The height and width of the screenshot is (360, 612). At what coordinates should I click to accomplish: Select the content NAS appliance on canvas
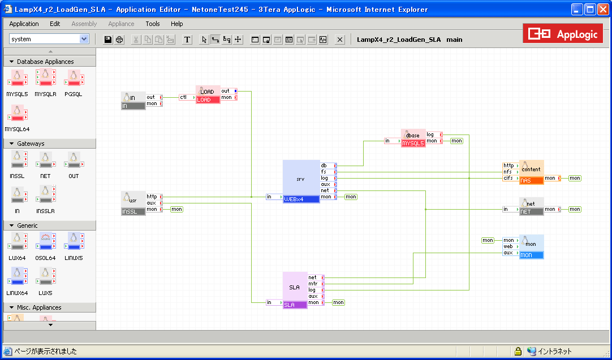pyautogui.click(x=531, y=172)
